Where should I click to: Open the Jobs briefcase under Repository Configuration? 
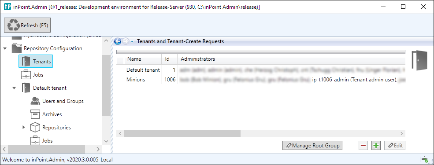[26, 75]
